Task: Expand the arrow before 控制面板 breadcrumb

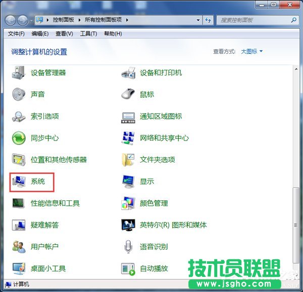Action: [x=48, y=20]
